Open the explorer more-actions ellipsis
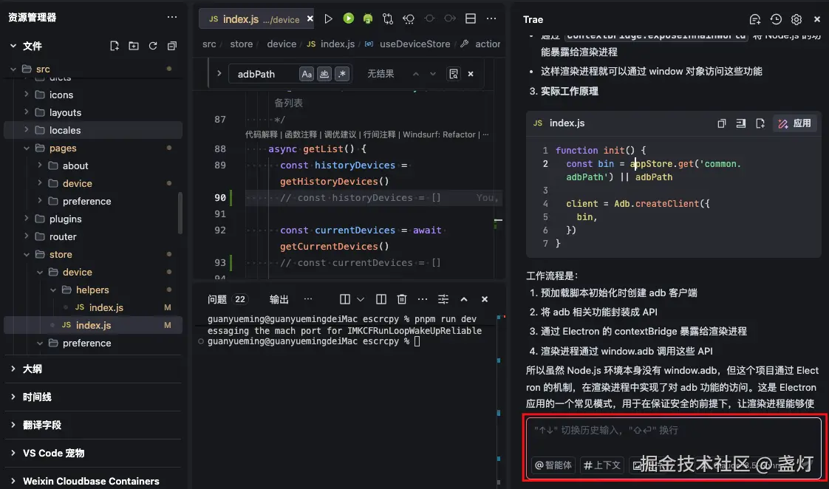The height and width of the screenshot is (489, 829). point(172,17)
